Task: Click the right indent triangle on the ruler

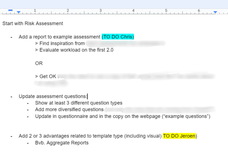Action: (215, 12)
